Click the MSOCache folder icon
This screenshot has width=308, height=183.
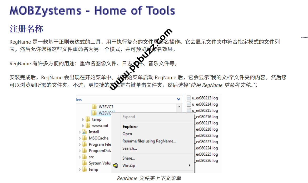(84, 138)
